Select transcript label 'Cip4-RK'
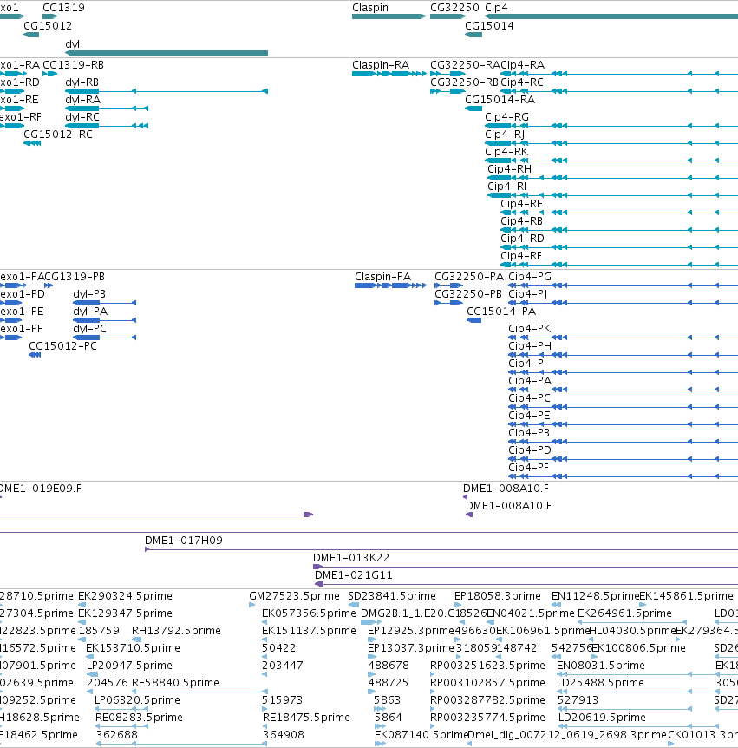Image resolution: width=738 pixels, height=748 pixels. [506, 152]
